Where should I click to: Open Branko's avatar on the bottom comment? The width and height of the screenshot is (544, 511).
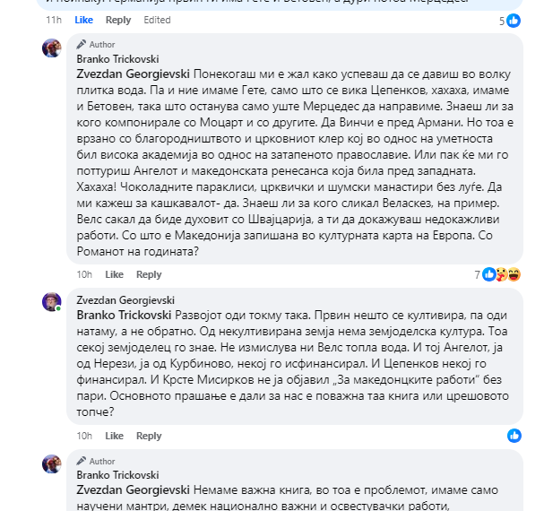52,463
